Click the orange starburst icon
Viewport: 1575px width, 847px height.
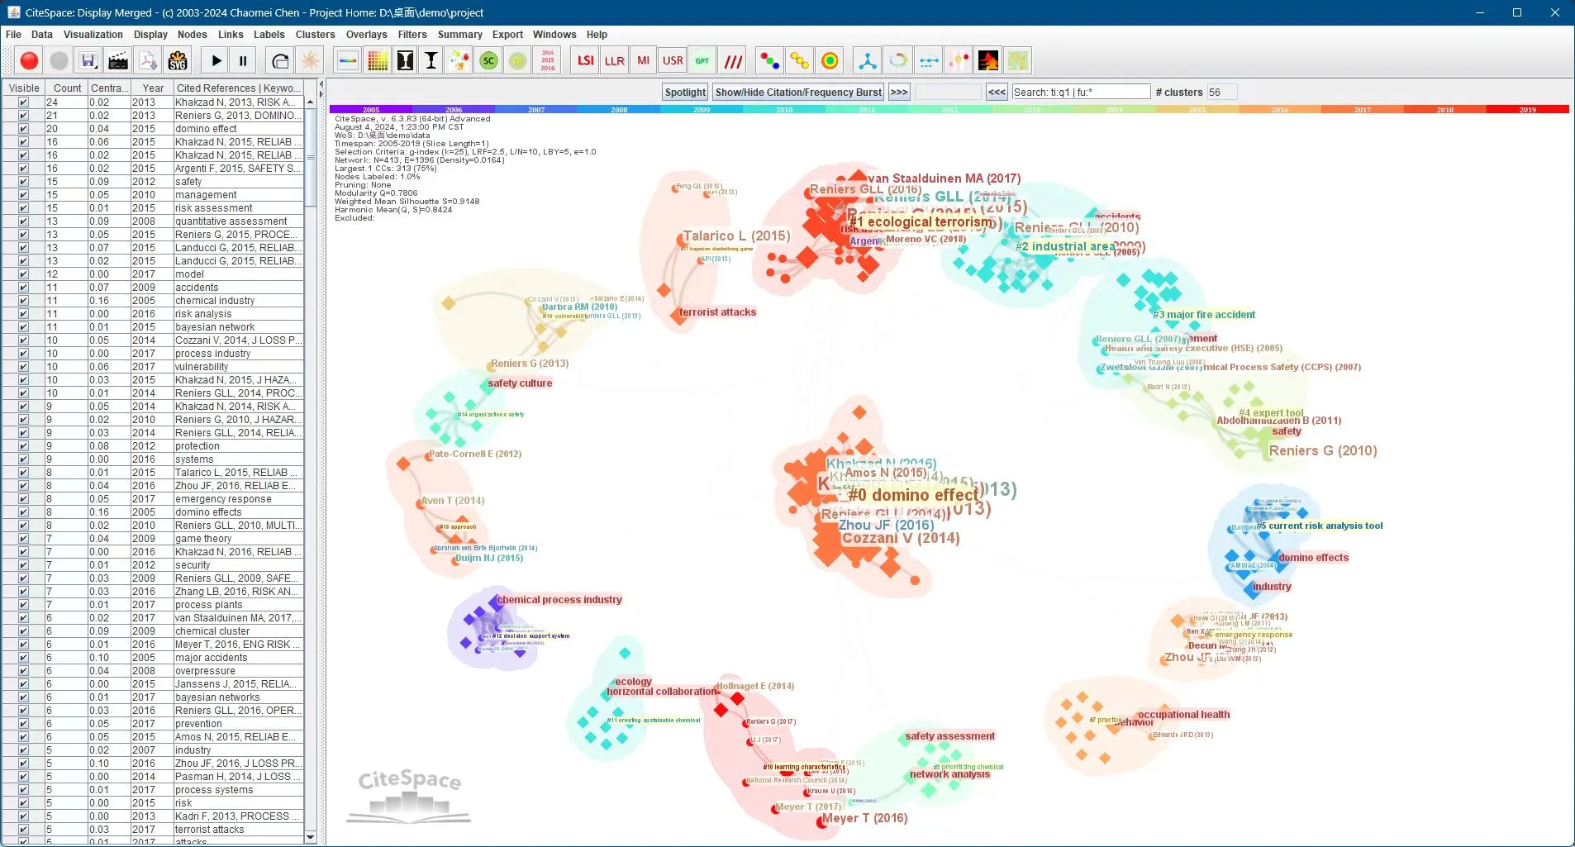(x=310, y=60)
